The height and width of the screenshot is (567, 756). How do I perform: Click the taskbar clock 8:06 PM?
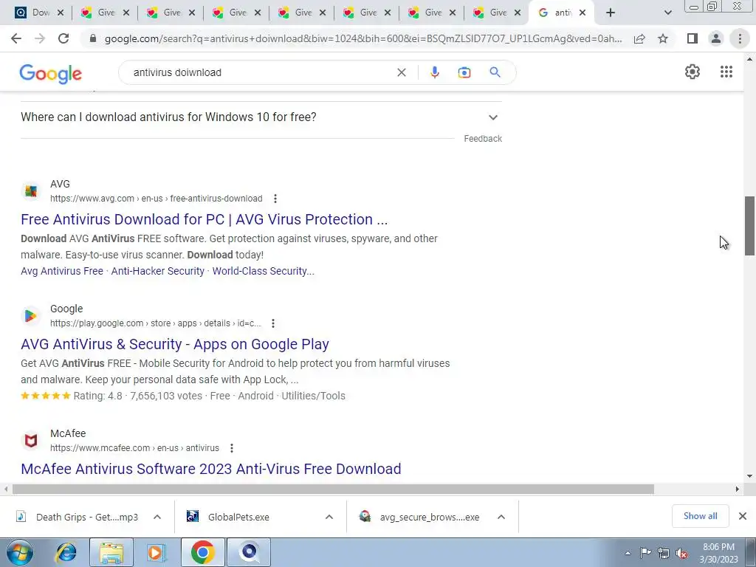coord(718,547)
